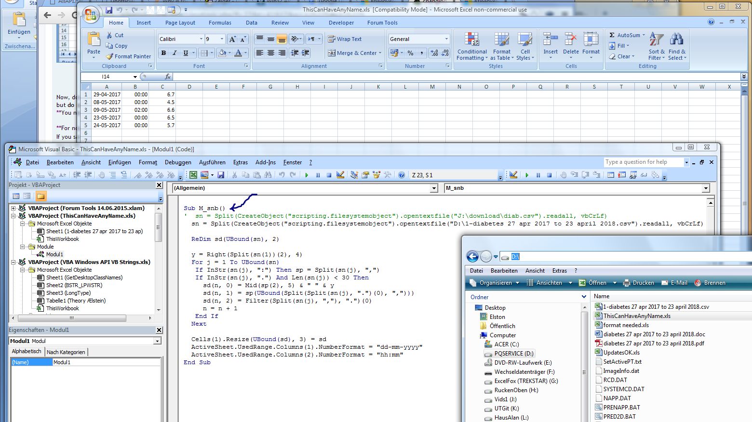
Task: Open Format as Table in the Styles group
Action: (501, 47)
